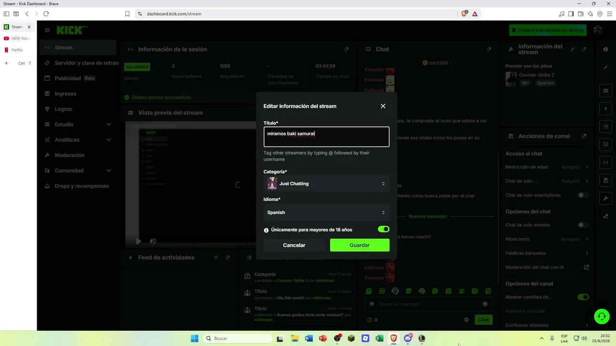Play the stream preview video
Viewport: 616px width, 346px height.
tap(139, 241)
